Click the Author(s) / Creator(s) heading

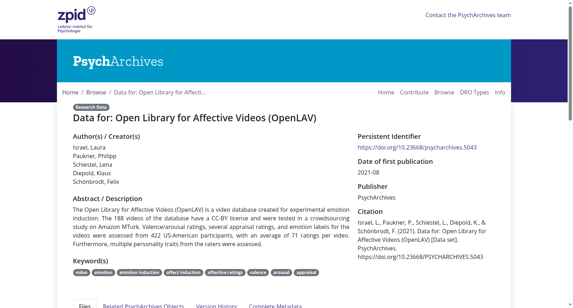coord(106,136)
